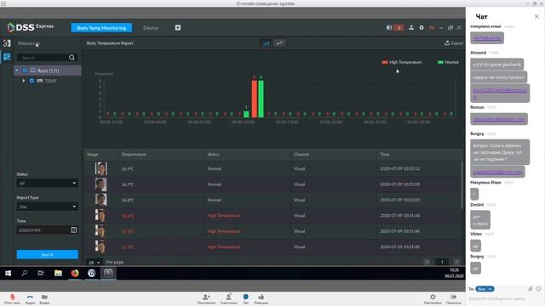Export the body temperature report
This screenshot has width=545, height=306.
pos(454,43)
